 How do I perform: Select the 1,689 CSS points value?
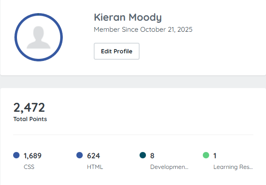[33, 156]
